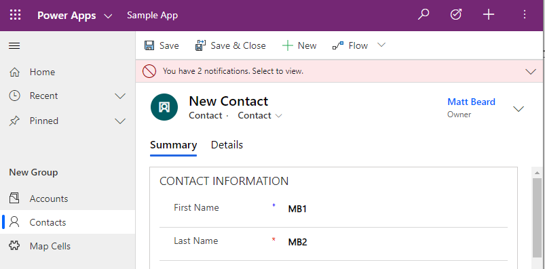Viewport: 545px width, 269px height.
Task: Switch to the Summary tab
Action: click(x=174, y=145)
